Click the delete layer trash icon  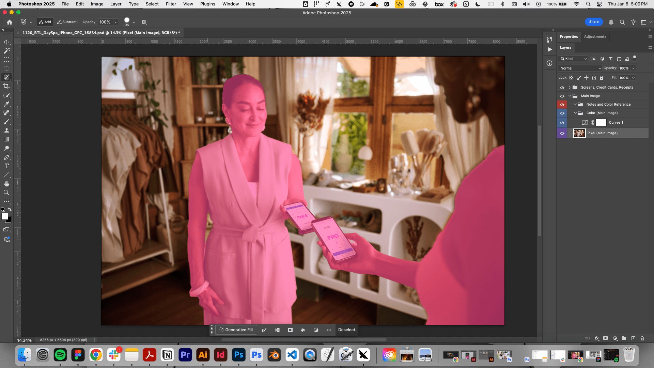[x=642, y=338]
